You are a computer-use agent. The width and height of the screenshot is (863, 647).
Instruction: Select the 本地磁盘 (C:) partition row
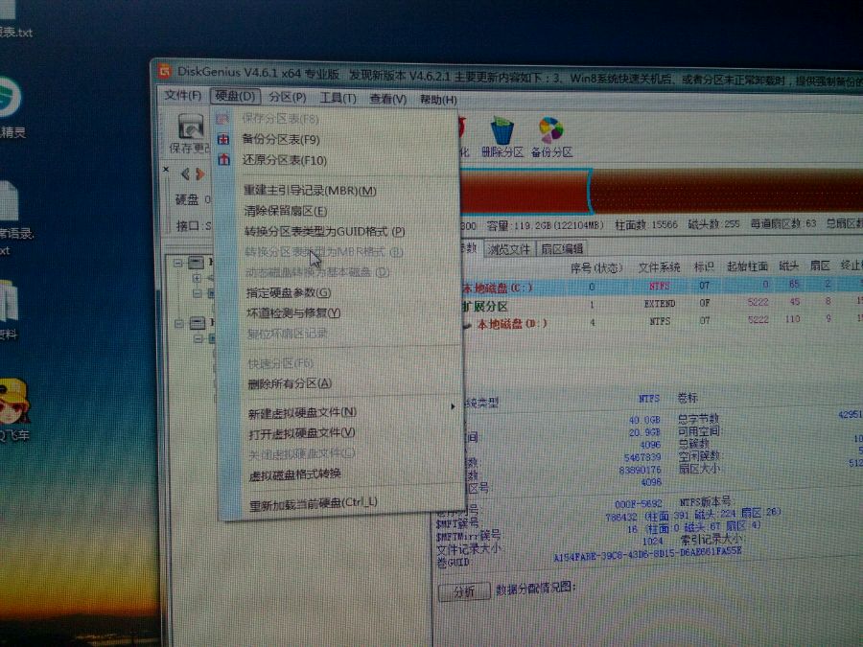661,286
